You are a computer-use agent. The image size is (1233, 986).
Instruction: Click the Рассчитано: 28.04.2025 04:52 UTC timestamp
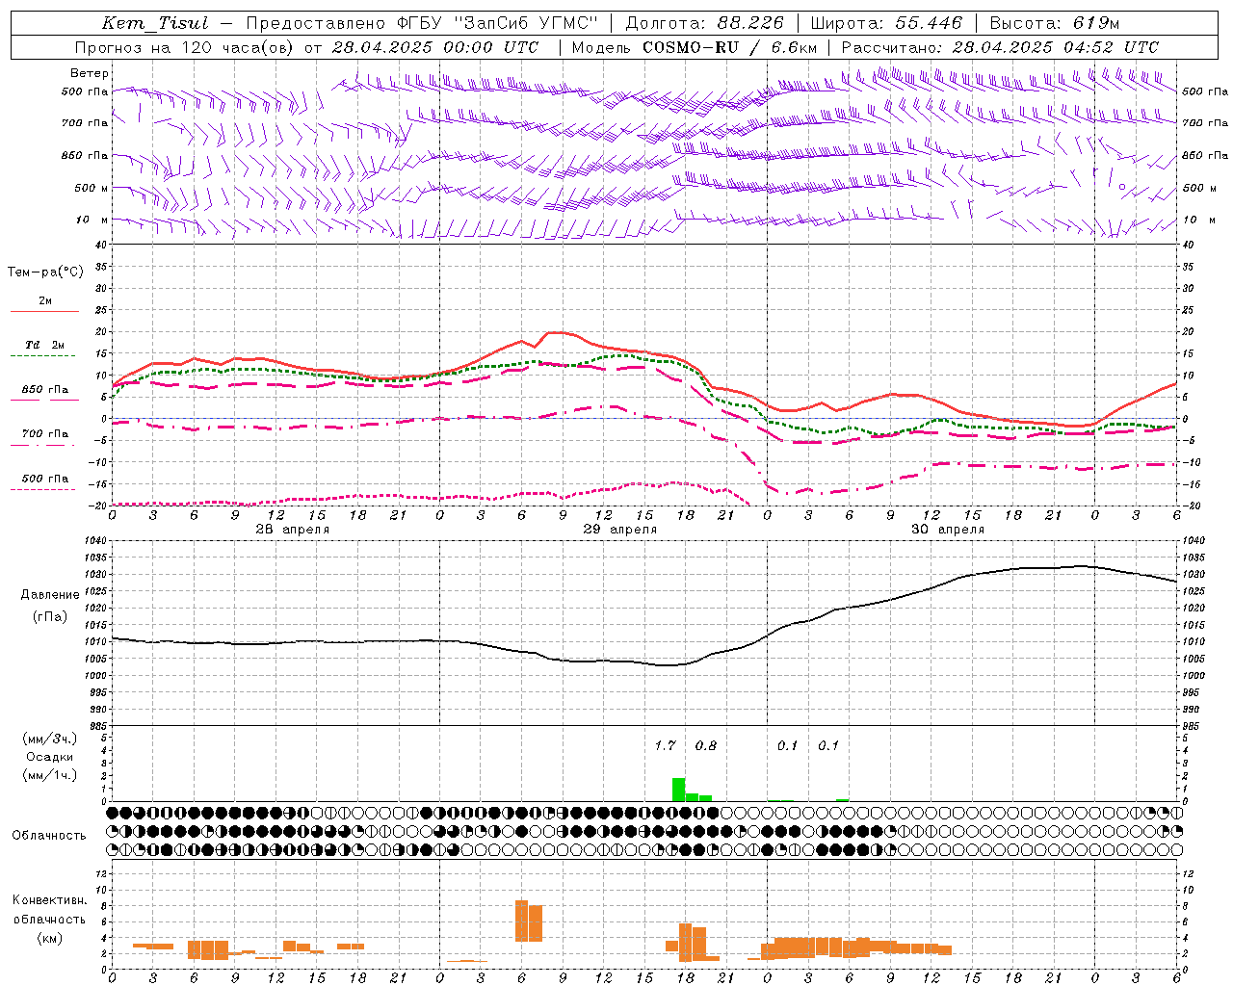coord(1000,47)
